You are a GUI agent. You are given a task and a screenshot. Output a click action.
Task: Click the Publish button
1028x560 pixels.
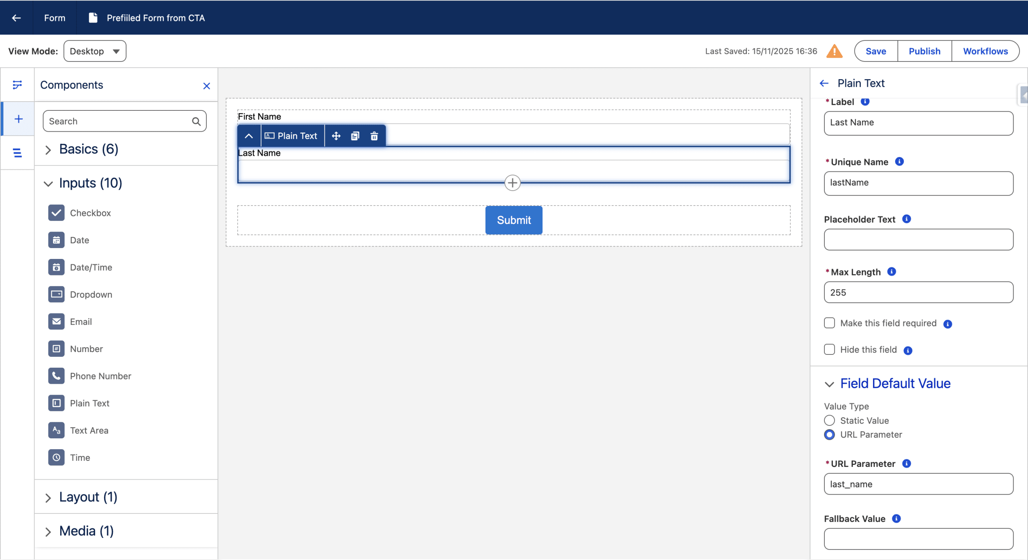[x=924, y=51]
